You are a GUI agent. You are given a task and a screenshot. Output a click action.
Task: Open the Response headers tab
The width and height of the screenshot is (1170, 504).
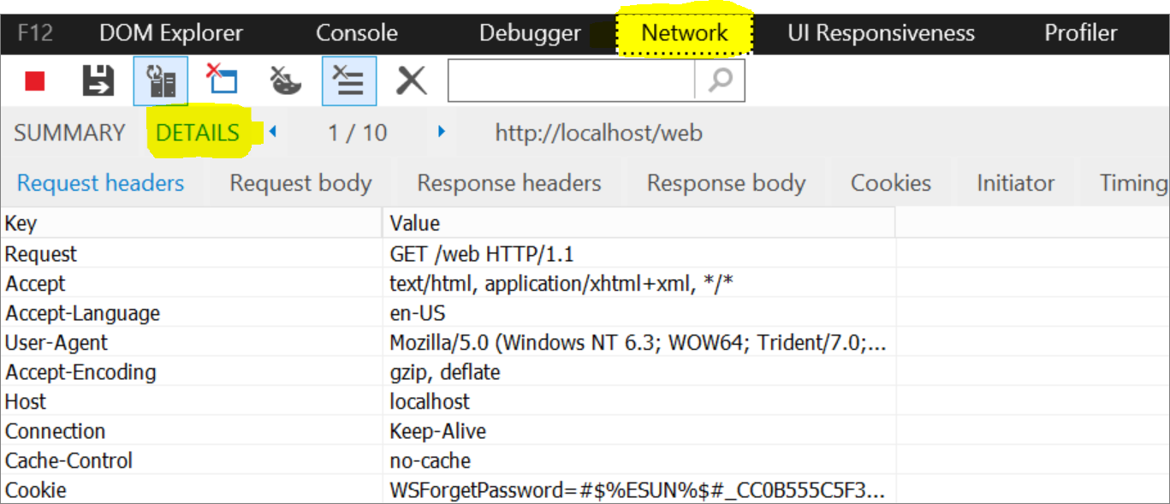(509, 183)
